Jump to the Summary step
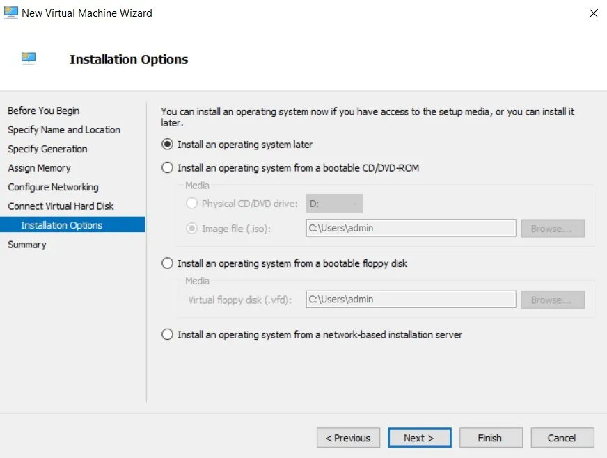 pyautogui.click(x=26, y=245)
